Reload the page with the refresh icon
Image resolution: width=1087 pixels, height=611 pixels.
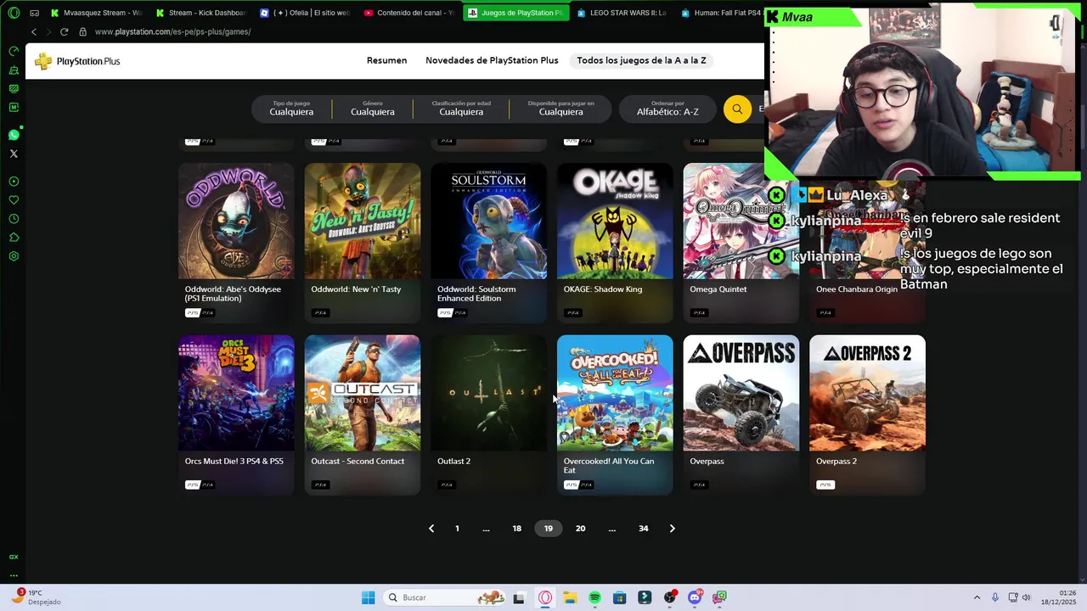point(64,31)
